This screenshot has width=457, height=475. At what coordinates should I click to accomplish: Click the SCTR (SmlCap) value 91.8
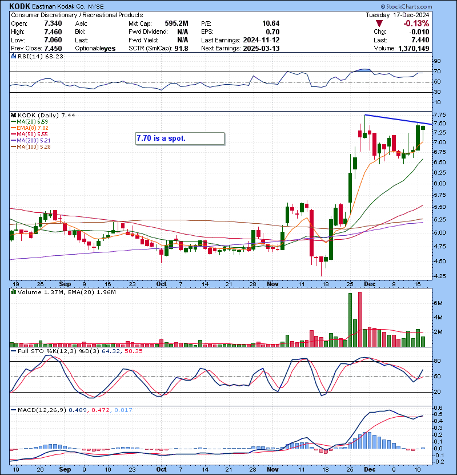click(x=181, y=49)
